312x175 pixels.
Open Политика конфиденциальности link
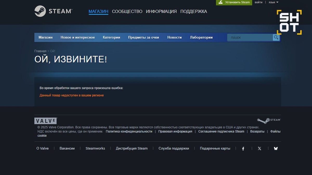click(x=129, y=131)
